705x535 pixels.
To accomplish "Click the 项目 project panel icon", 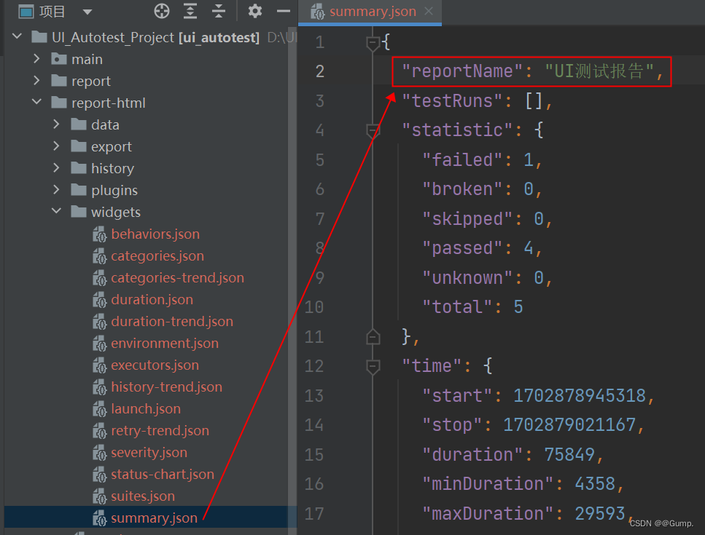I will 26,12.
